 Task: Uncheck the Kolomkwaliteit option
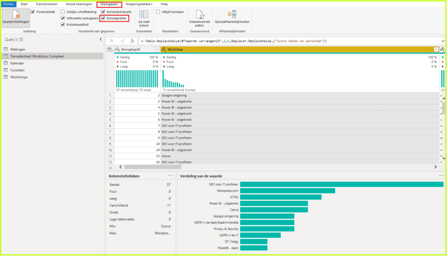[x=63, y=24]
